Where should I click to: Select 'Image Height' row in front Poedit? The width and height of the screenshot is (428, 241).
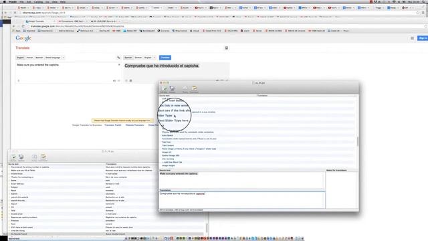[x=257, y=165]
